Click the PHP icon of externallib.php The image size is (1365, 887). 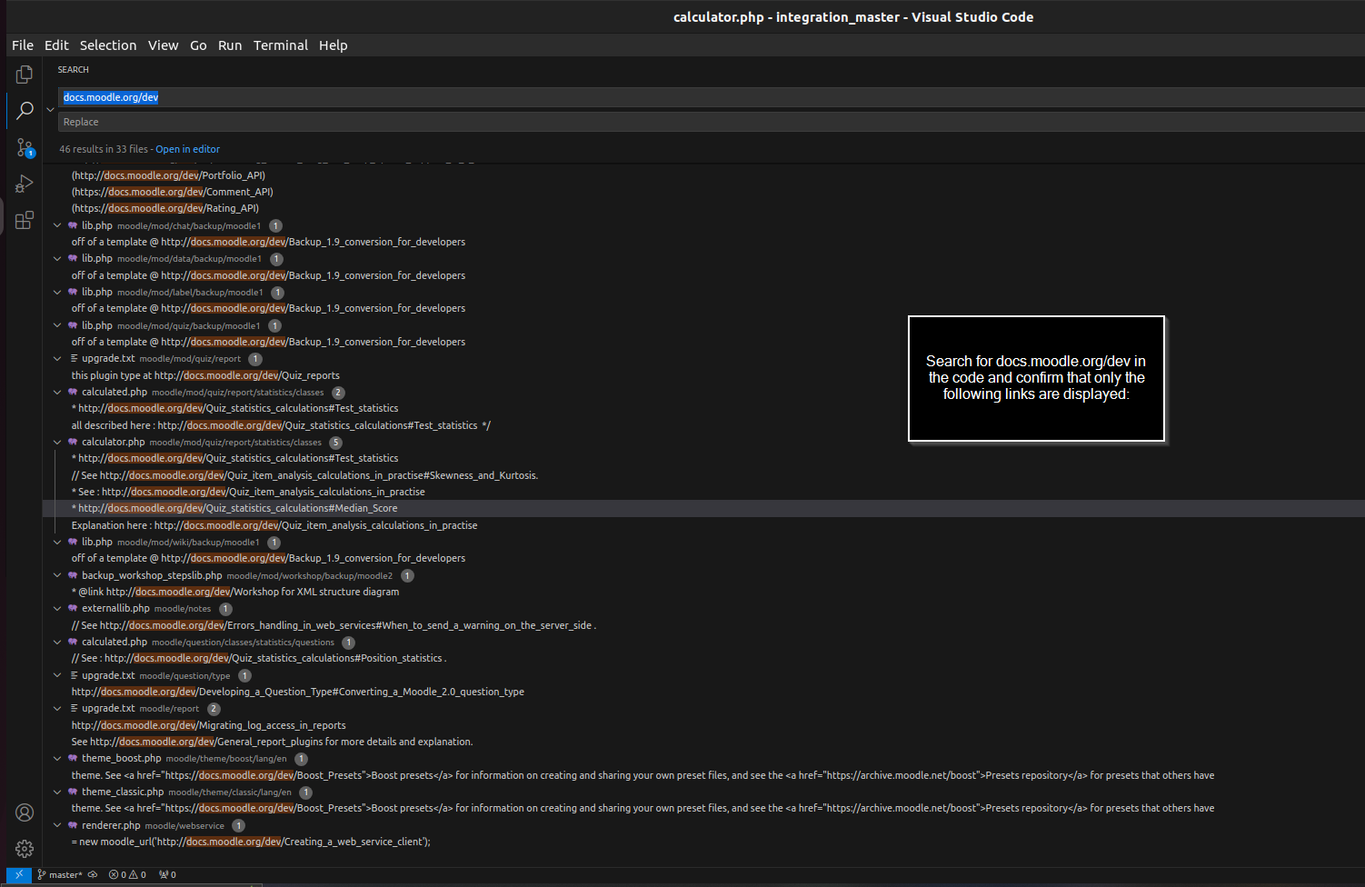(x=73, y=609)
